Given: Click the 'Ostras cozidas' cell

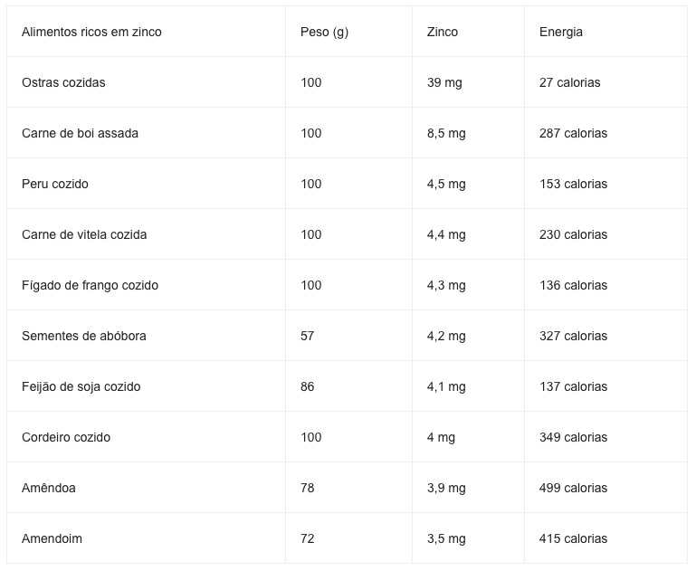Looking at the screenshot, I should 146,82.
